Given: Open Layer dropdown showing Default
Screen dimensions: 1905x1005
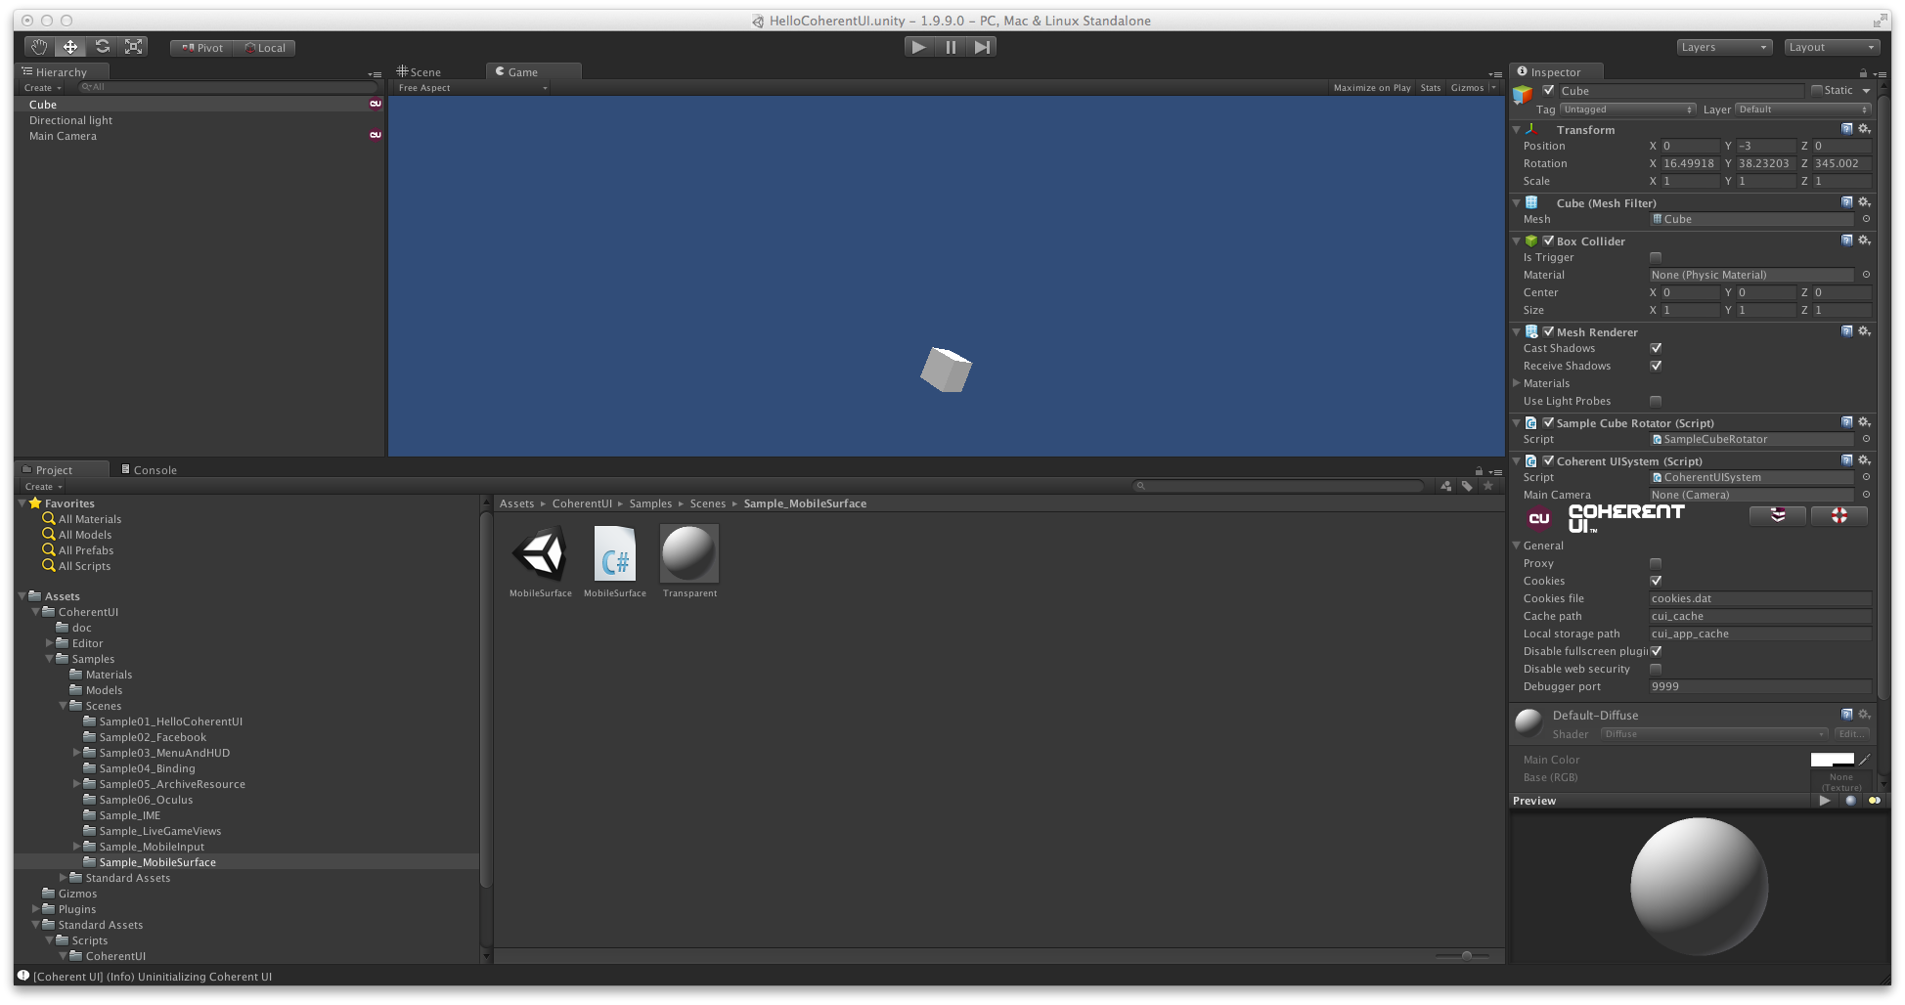Looking at the screenshot, I should click(1803, 109).
